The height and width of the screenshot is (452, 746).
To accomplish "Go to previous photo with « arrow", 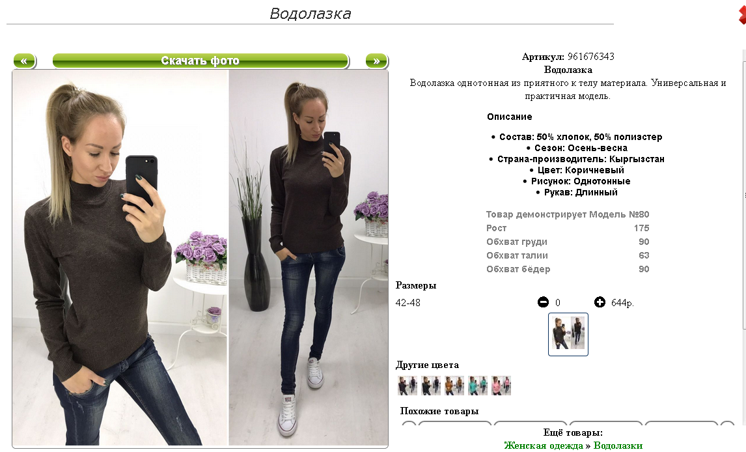I will [24, 61].
